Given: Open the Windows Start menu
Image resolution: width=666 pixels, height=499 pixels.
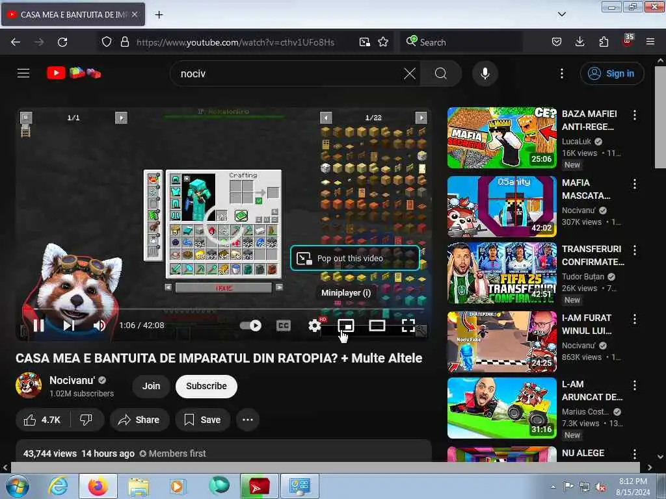Looking at the screenshot, I should click(x=16, y=486).
